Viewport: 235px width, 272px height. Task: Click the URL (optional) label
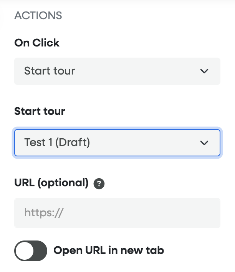(51, 183)
